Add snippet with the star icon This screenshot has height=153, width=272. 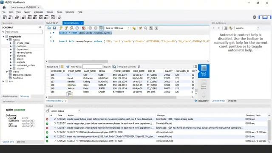134,28
